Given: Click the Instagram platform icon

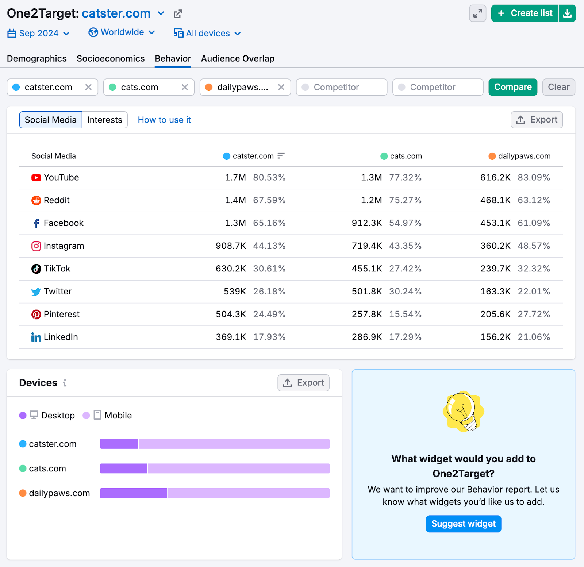Looking at the screenshot, I should [x=36, y=246].
